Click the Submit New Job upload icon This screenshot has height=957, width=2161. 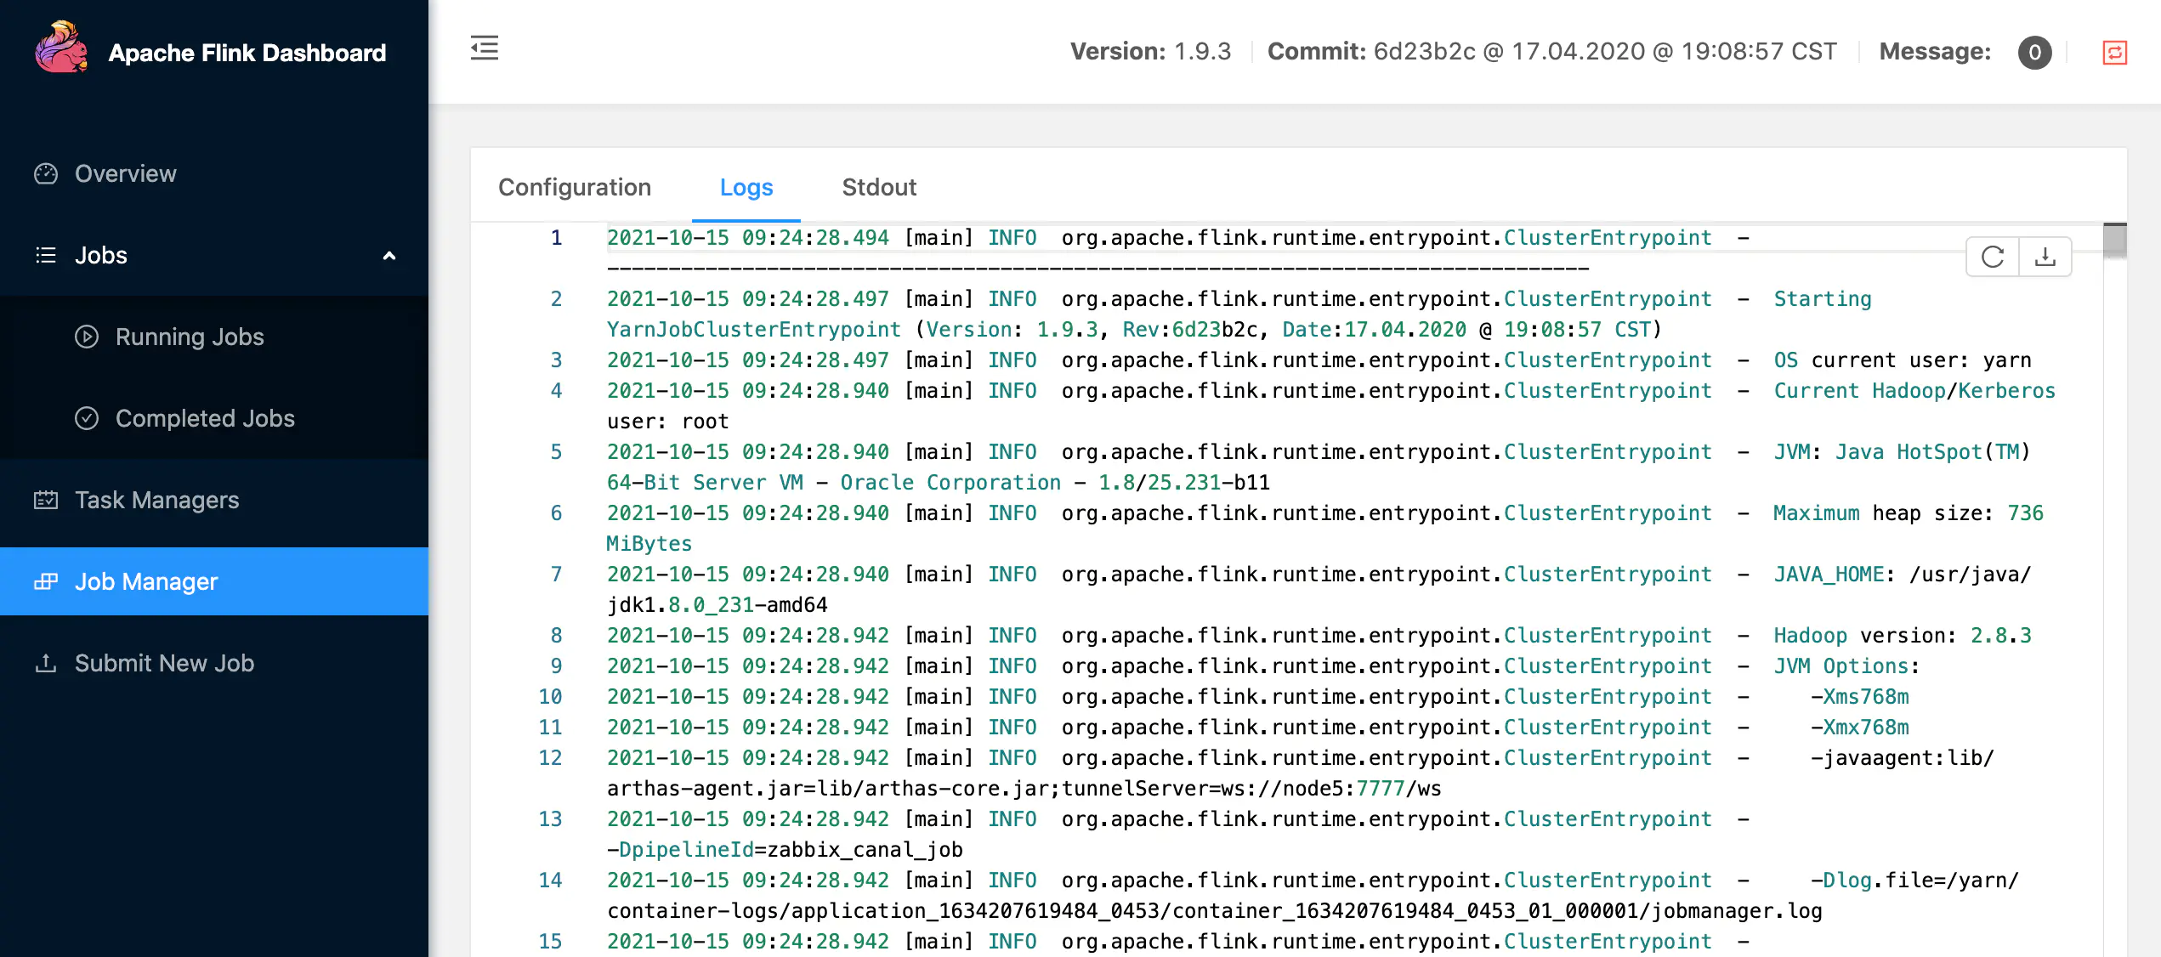click(46, 663)
